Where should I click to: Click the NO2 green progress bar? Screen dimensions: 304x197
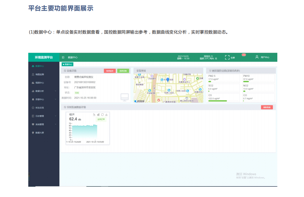point(244,91)
